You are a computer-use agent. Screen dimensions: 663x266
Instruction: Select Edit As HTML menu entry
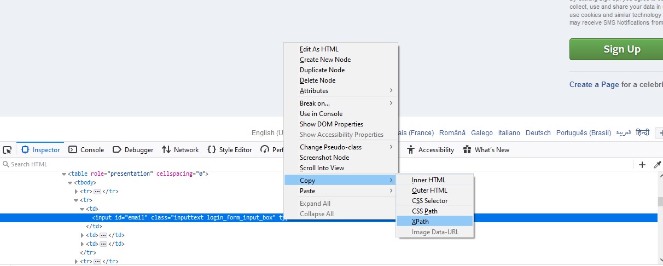[x=319, y=49]
